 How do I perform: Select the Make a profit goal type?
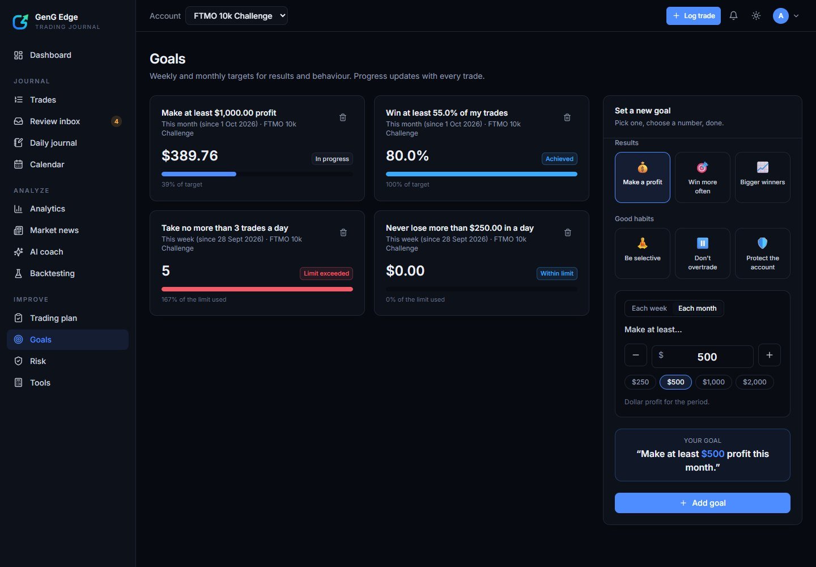643,177
